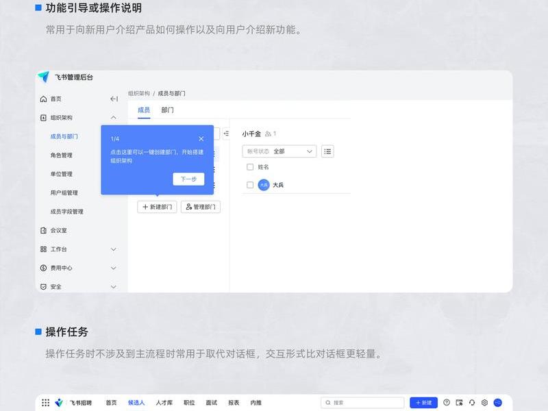Screen dimensions: 548x411
Task: Open 单位管理 in the sidebar
Action: pos(62,174)
